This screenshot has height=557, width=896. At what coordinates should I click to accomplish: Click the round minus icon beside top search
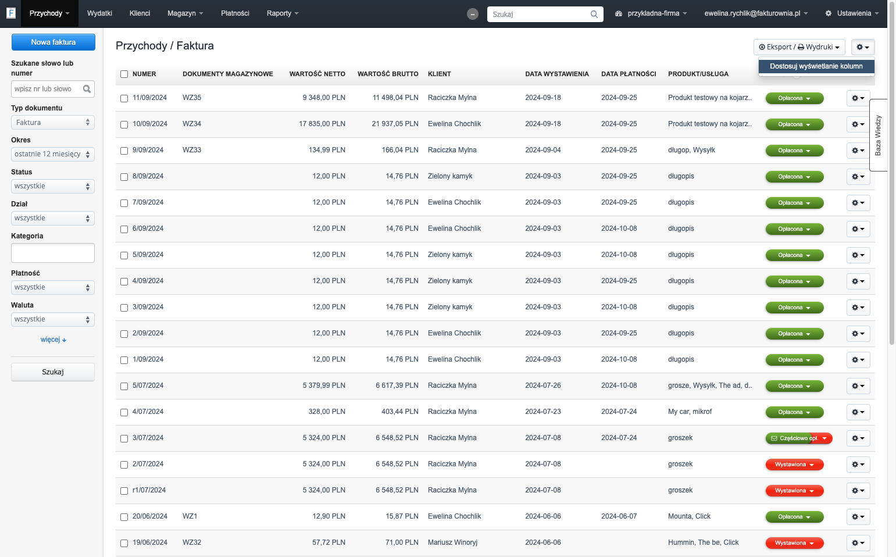coord(473,14)
